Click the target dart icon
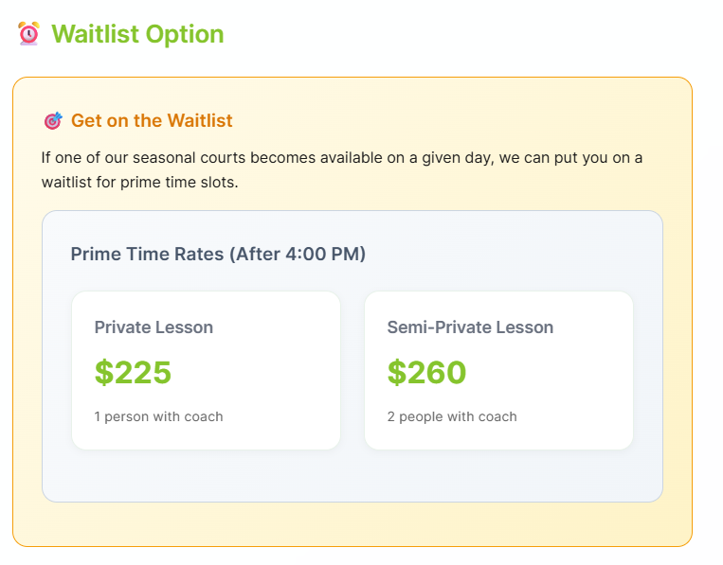 click(x=53, y=120)
